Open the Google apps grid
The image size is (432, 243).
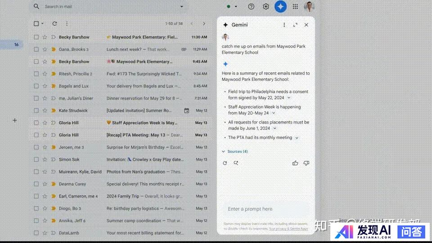[x=295, y=6]
